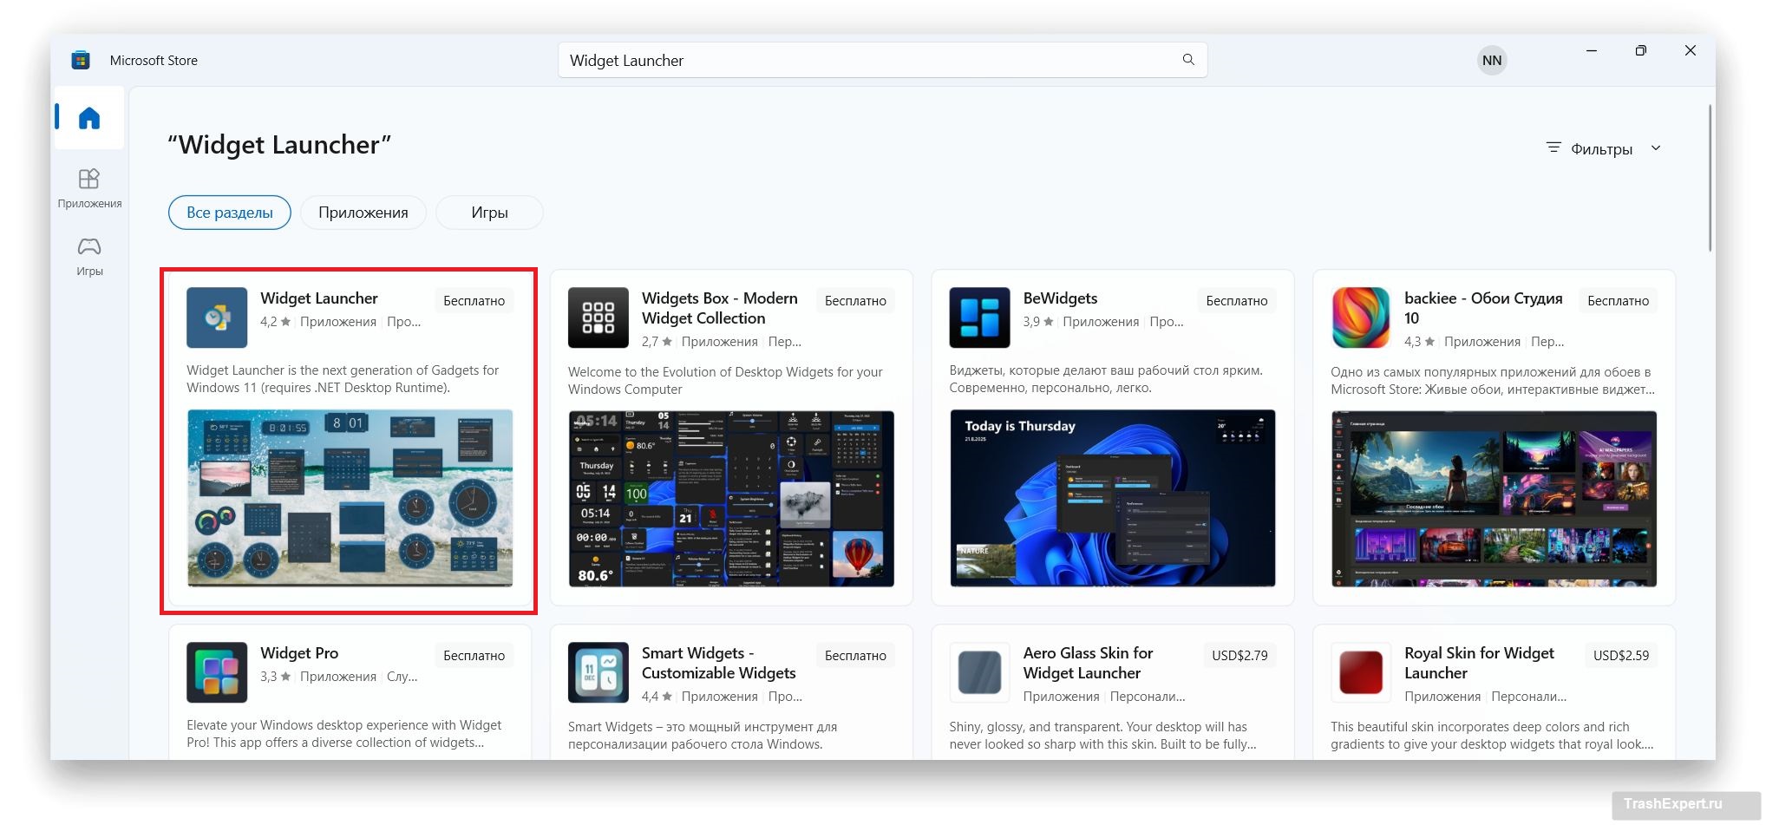Click the backiee app icon
Image resolution: width=1766 pixels, height=825 pixels.
tap(1360, 318)
